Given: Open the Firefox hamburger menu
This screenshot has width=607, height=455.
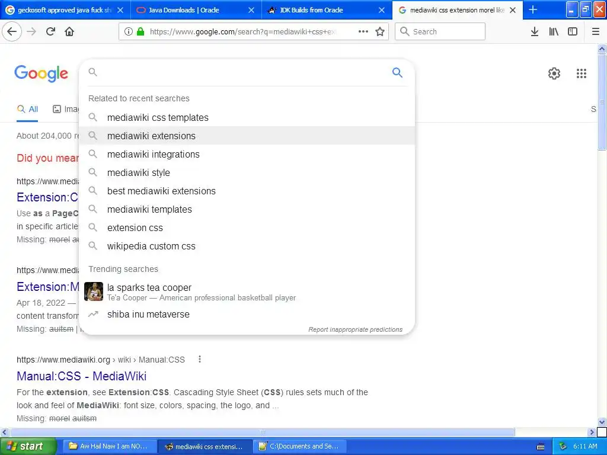Looking at the screenshot, I should 596,32.
